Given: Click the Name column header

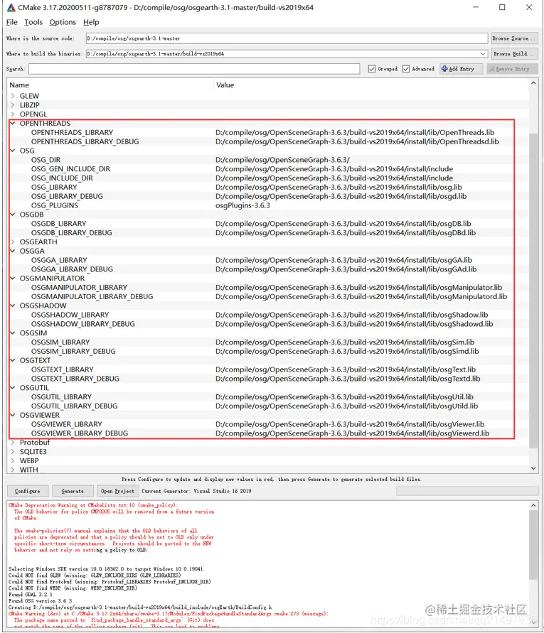Looking at the screenshot, I should pyautogui.click(x=19, y=85).
